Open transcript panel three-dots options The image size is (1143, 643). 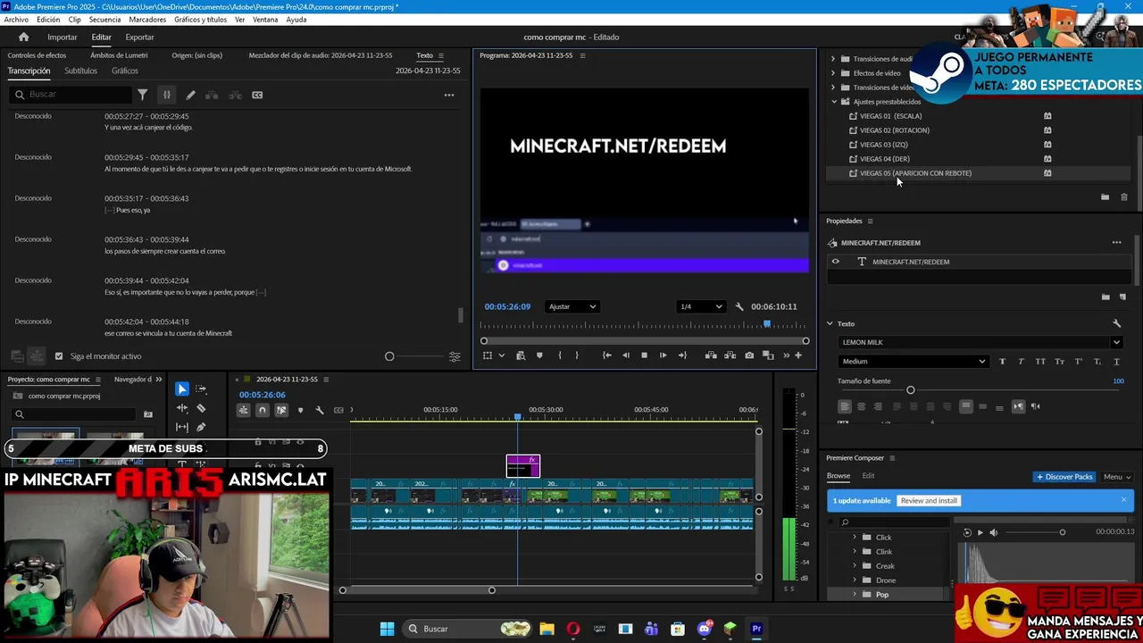[449, 95]
